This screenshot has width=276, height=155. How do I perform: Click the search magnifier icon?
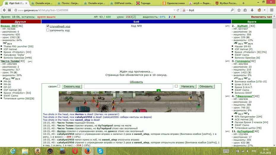tap(232, 10)
